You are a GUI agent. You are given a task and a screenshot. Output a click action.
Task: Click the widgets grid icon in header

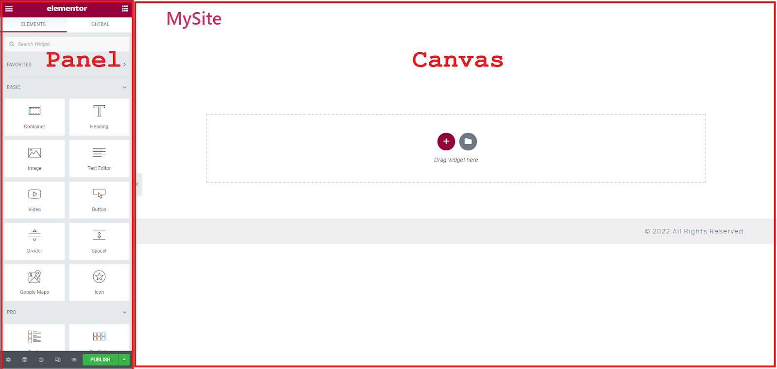125,9
